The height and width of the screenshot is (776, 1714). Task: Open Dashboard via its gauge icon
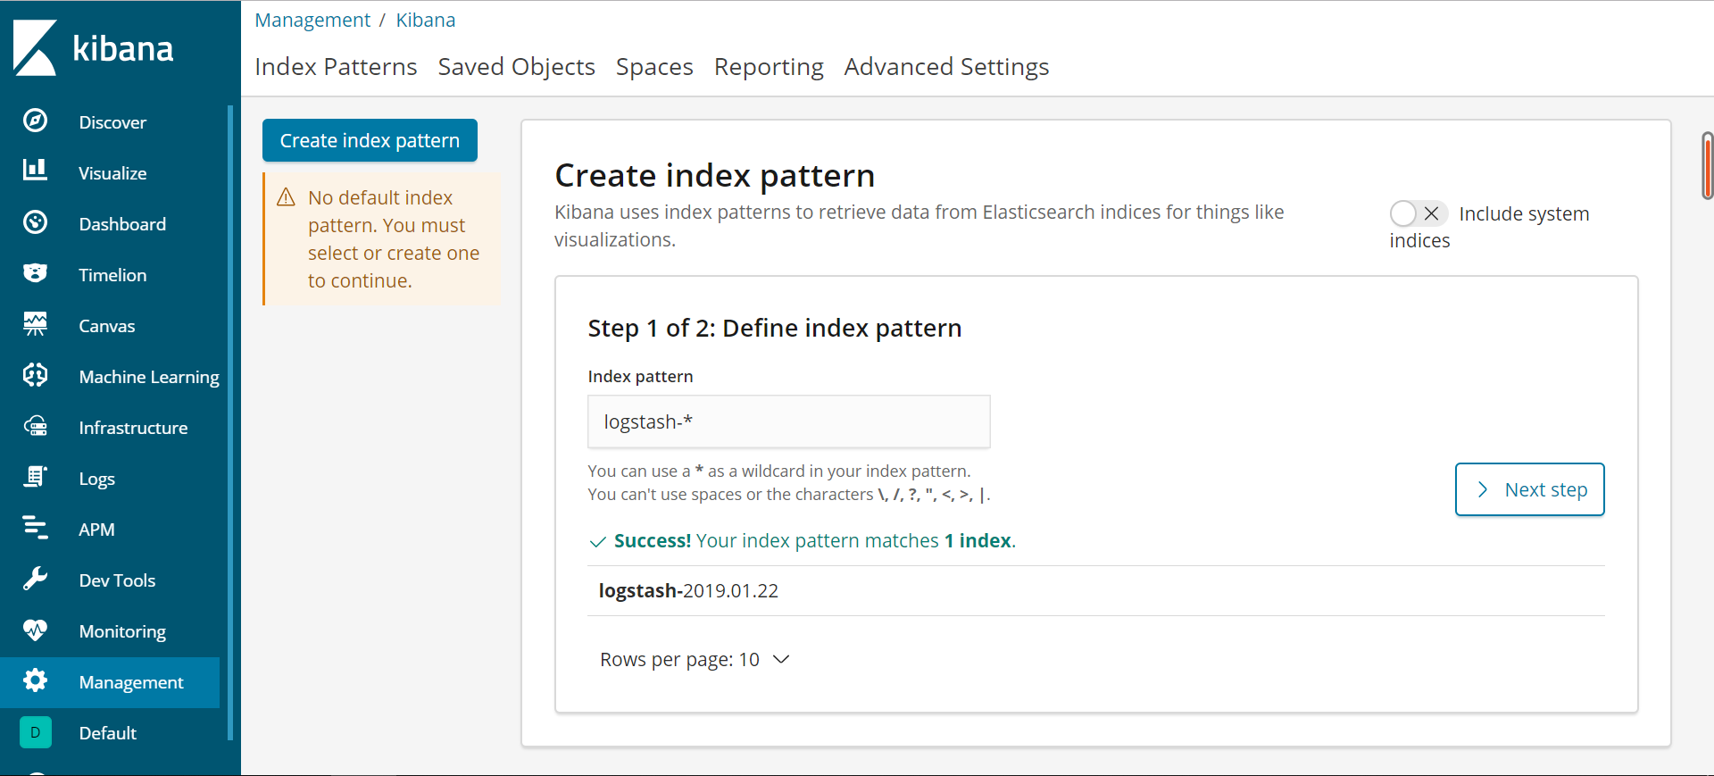click(x=35, y=222)
